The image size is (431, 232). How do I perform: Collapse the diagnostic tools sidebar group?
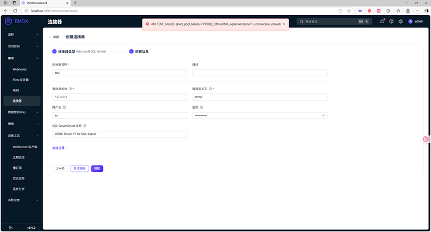(x=22, y=136)
